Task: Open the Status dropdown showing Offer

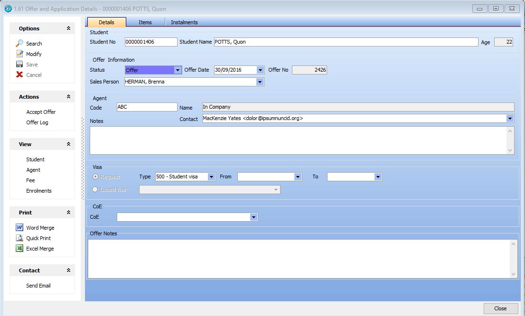Action: [x=178, y=70]
